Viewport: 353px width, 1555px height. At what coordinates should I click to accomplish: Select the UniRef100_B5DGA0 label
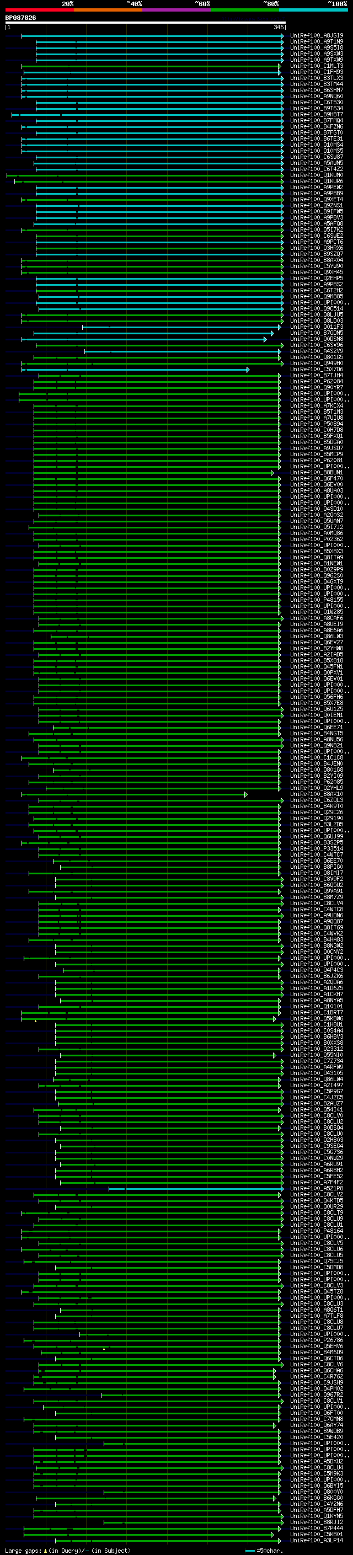[317, 442]
